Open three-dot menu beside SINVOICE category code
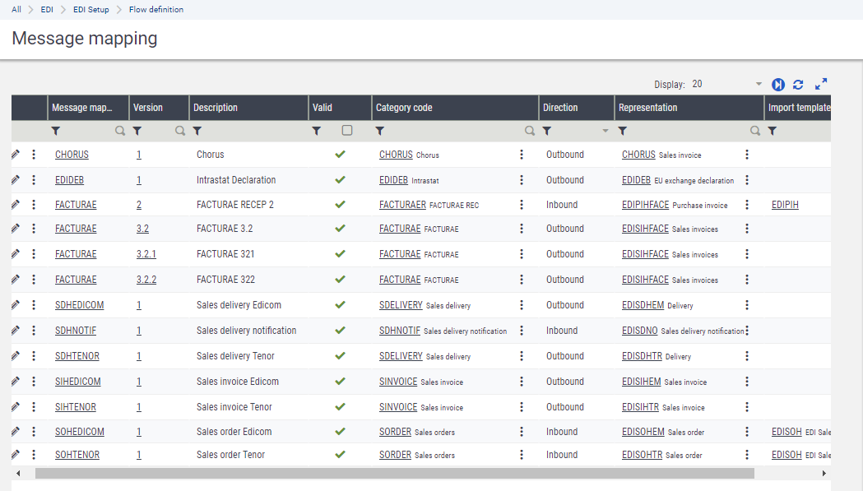Viewport: 863px width, 491px height. 522,382
